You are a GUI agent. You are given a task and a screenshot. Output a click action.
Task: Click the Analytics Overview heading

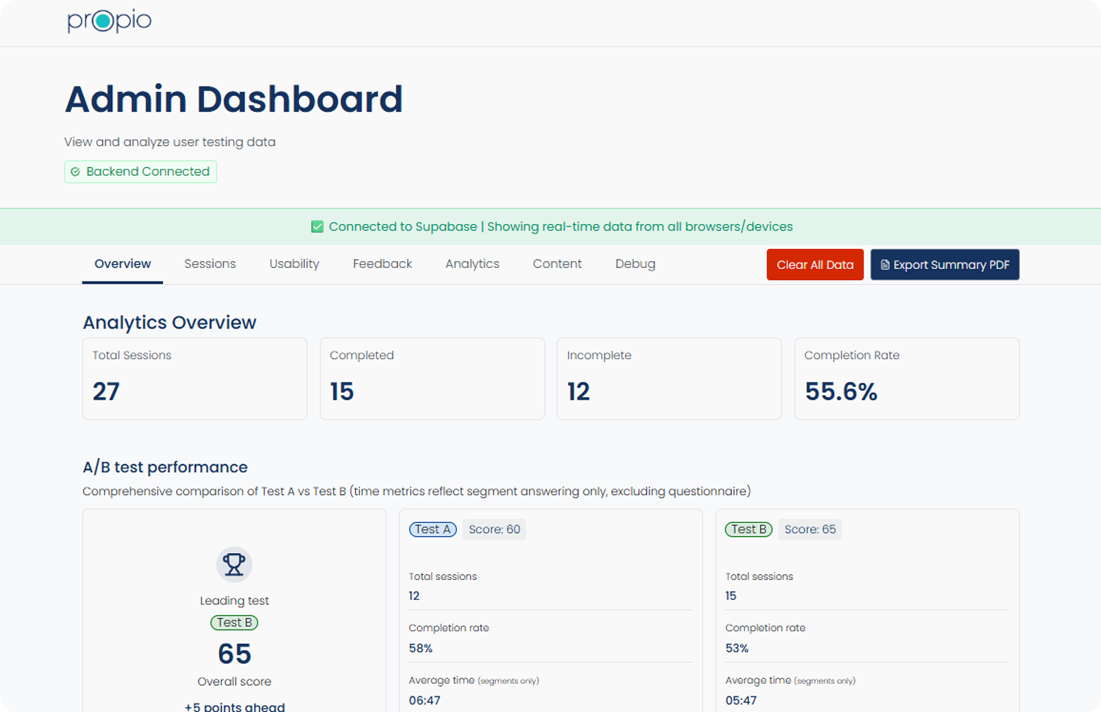170,323
